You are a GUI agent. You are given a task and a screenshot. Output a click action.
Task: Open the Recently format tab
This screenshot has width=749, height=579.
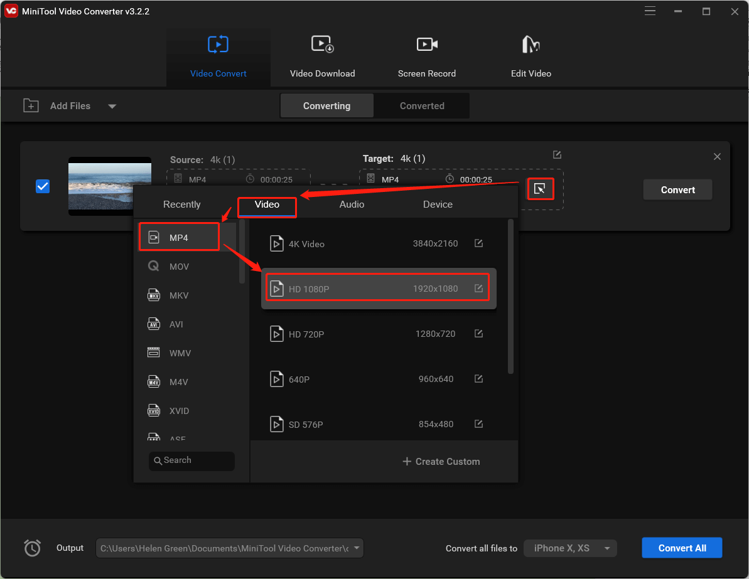click(x=181, y=205)
